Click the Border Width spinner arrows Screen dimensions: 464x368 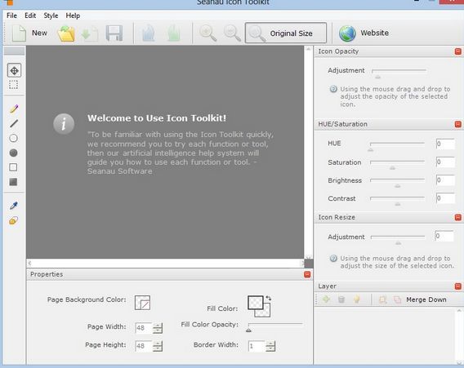pyautogui.click(x=270, y=346)
